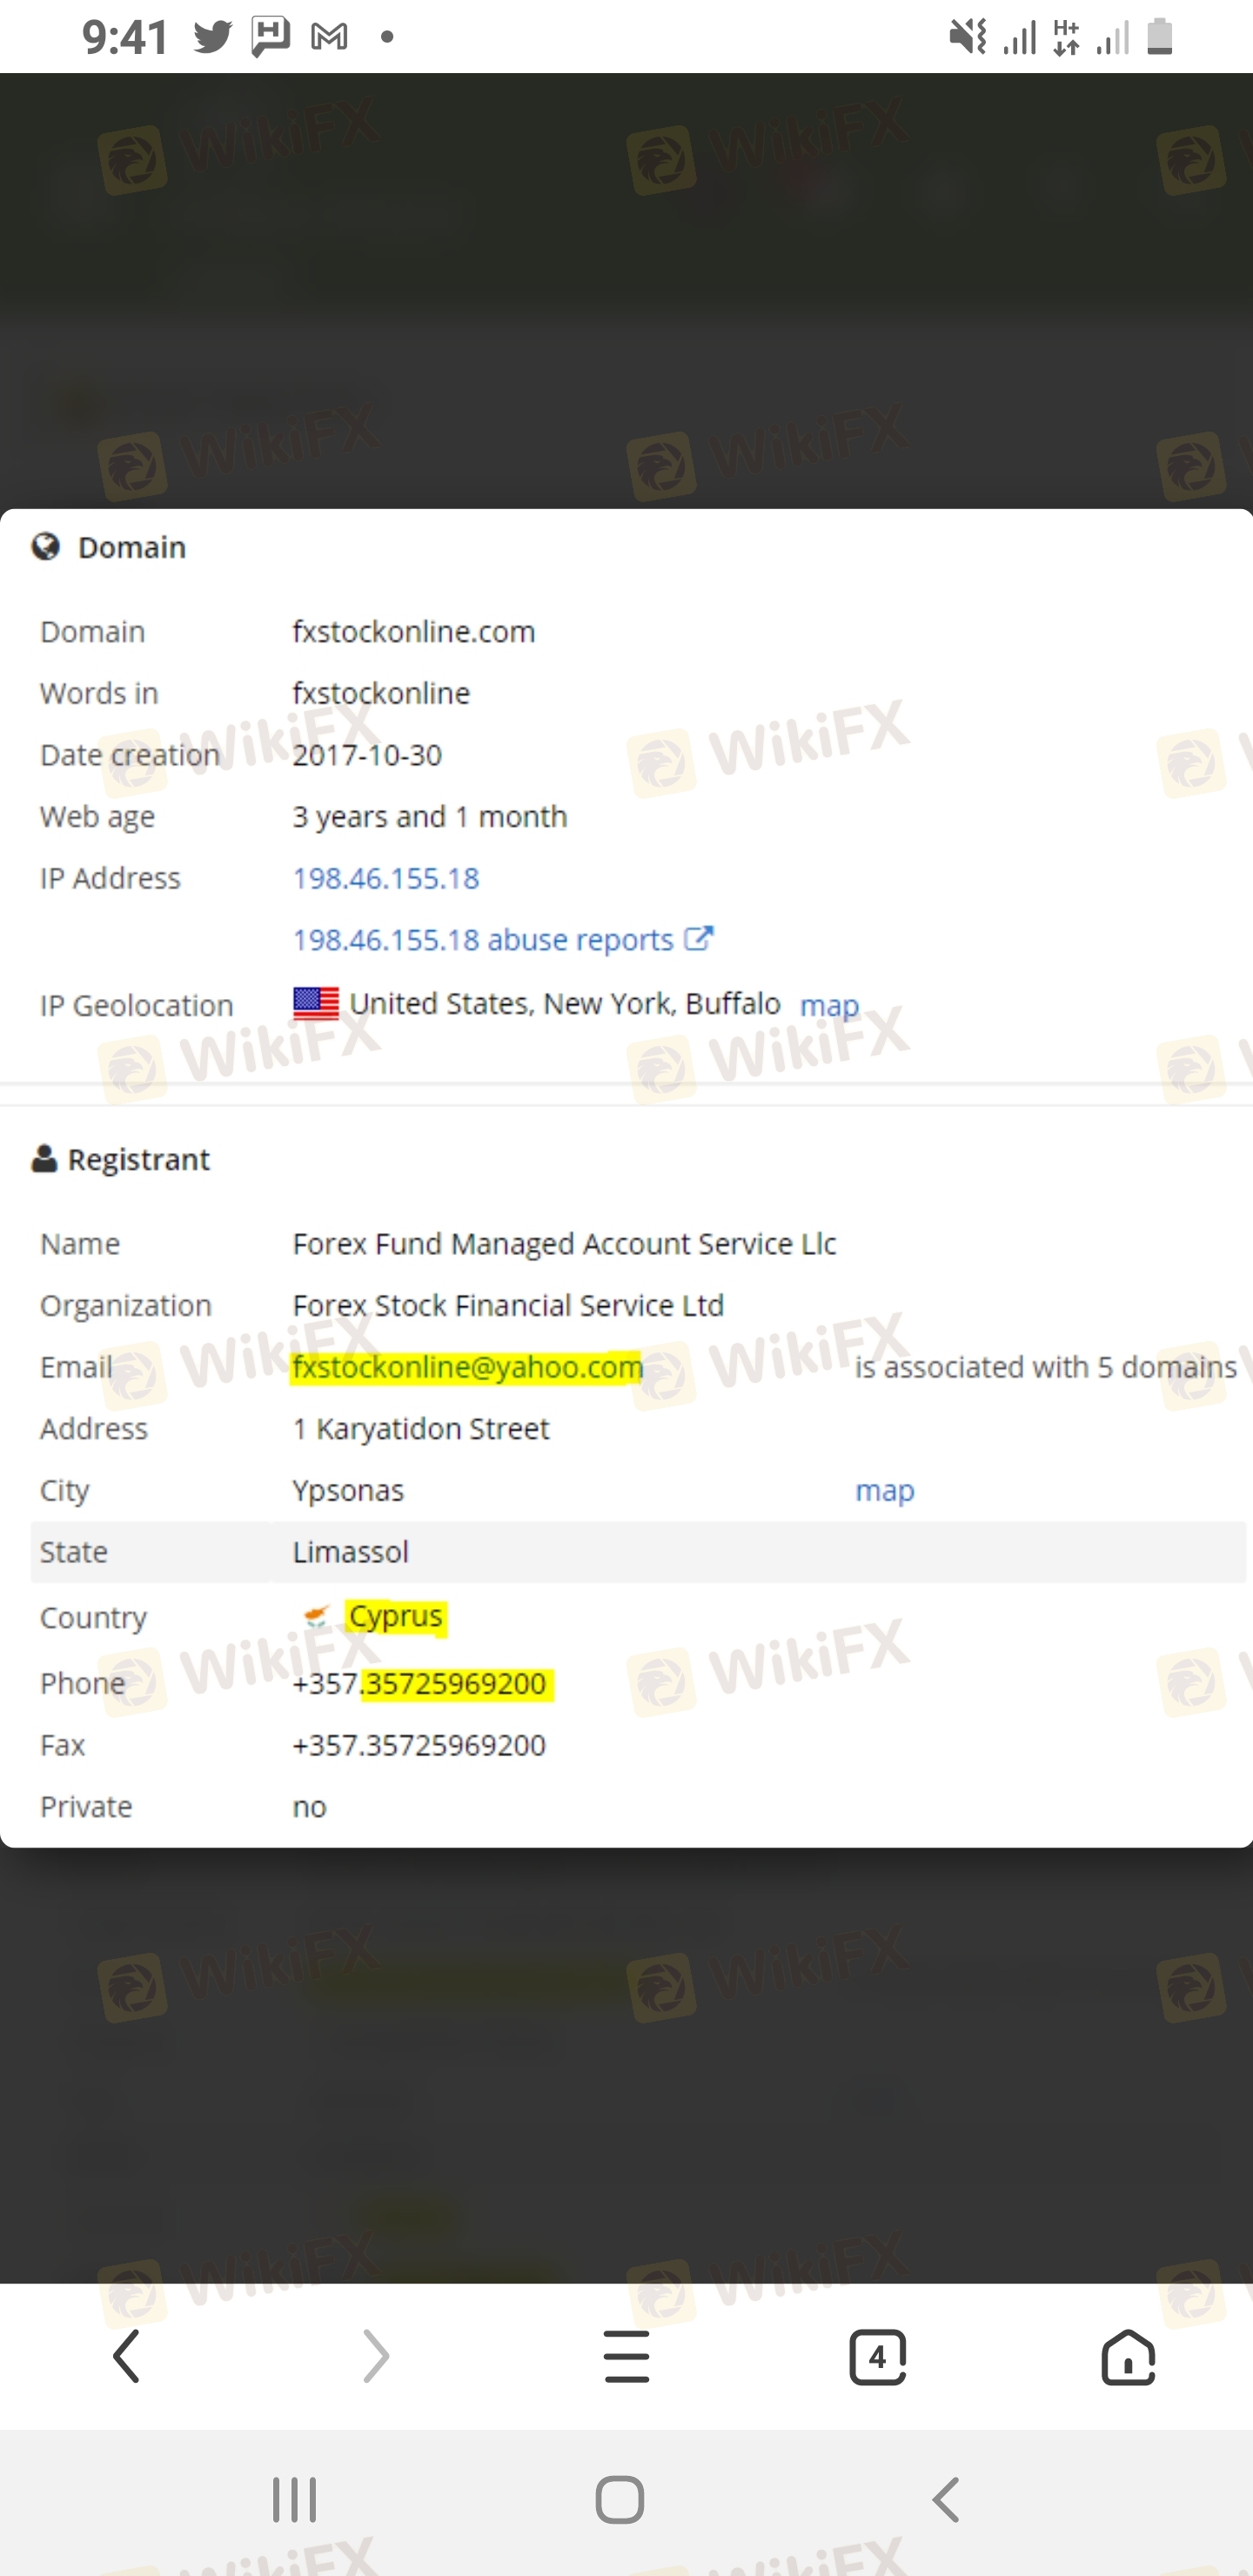Select the Limassol state row
This screenshot has width=1253, height=2576.
638,1552
